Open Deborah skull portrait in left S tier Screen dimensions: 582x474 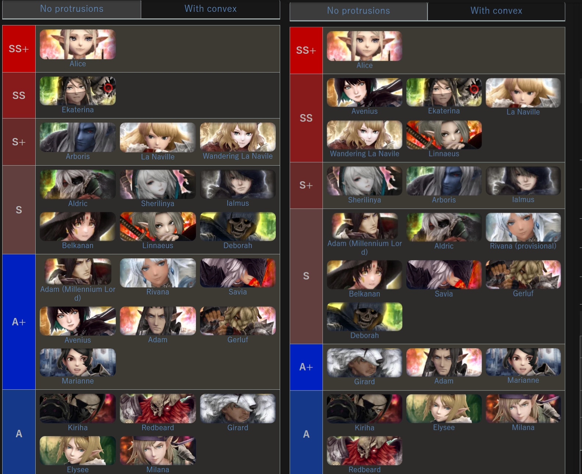click(x=238, y=226)
